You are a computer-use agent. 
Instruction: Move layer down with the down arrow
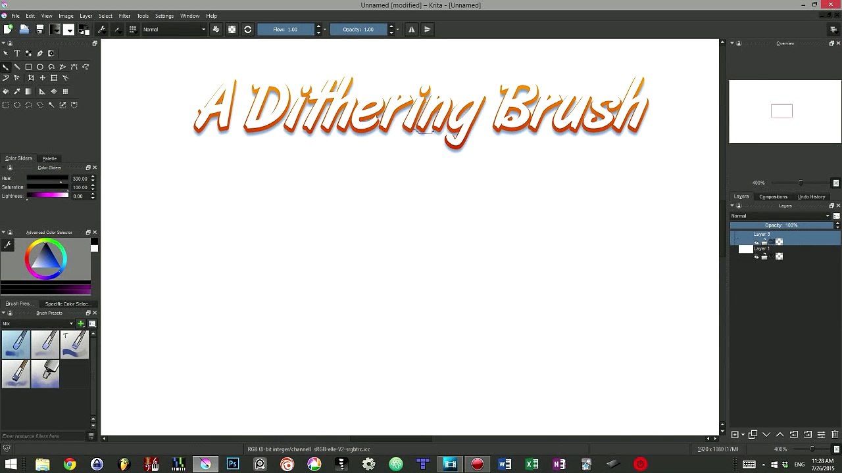click(x=766, y=434)
